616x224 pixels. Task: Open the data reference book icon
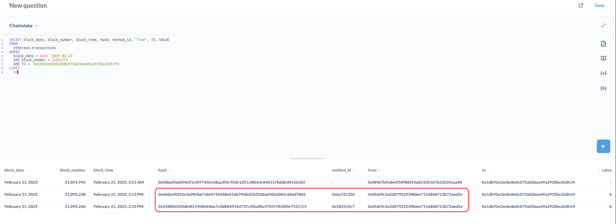(603, 59)
